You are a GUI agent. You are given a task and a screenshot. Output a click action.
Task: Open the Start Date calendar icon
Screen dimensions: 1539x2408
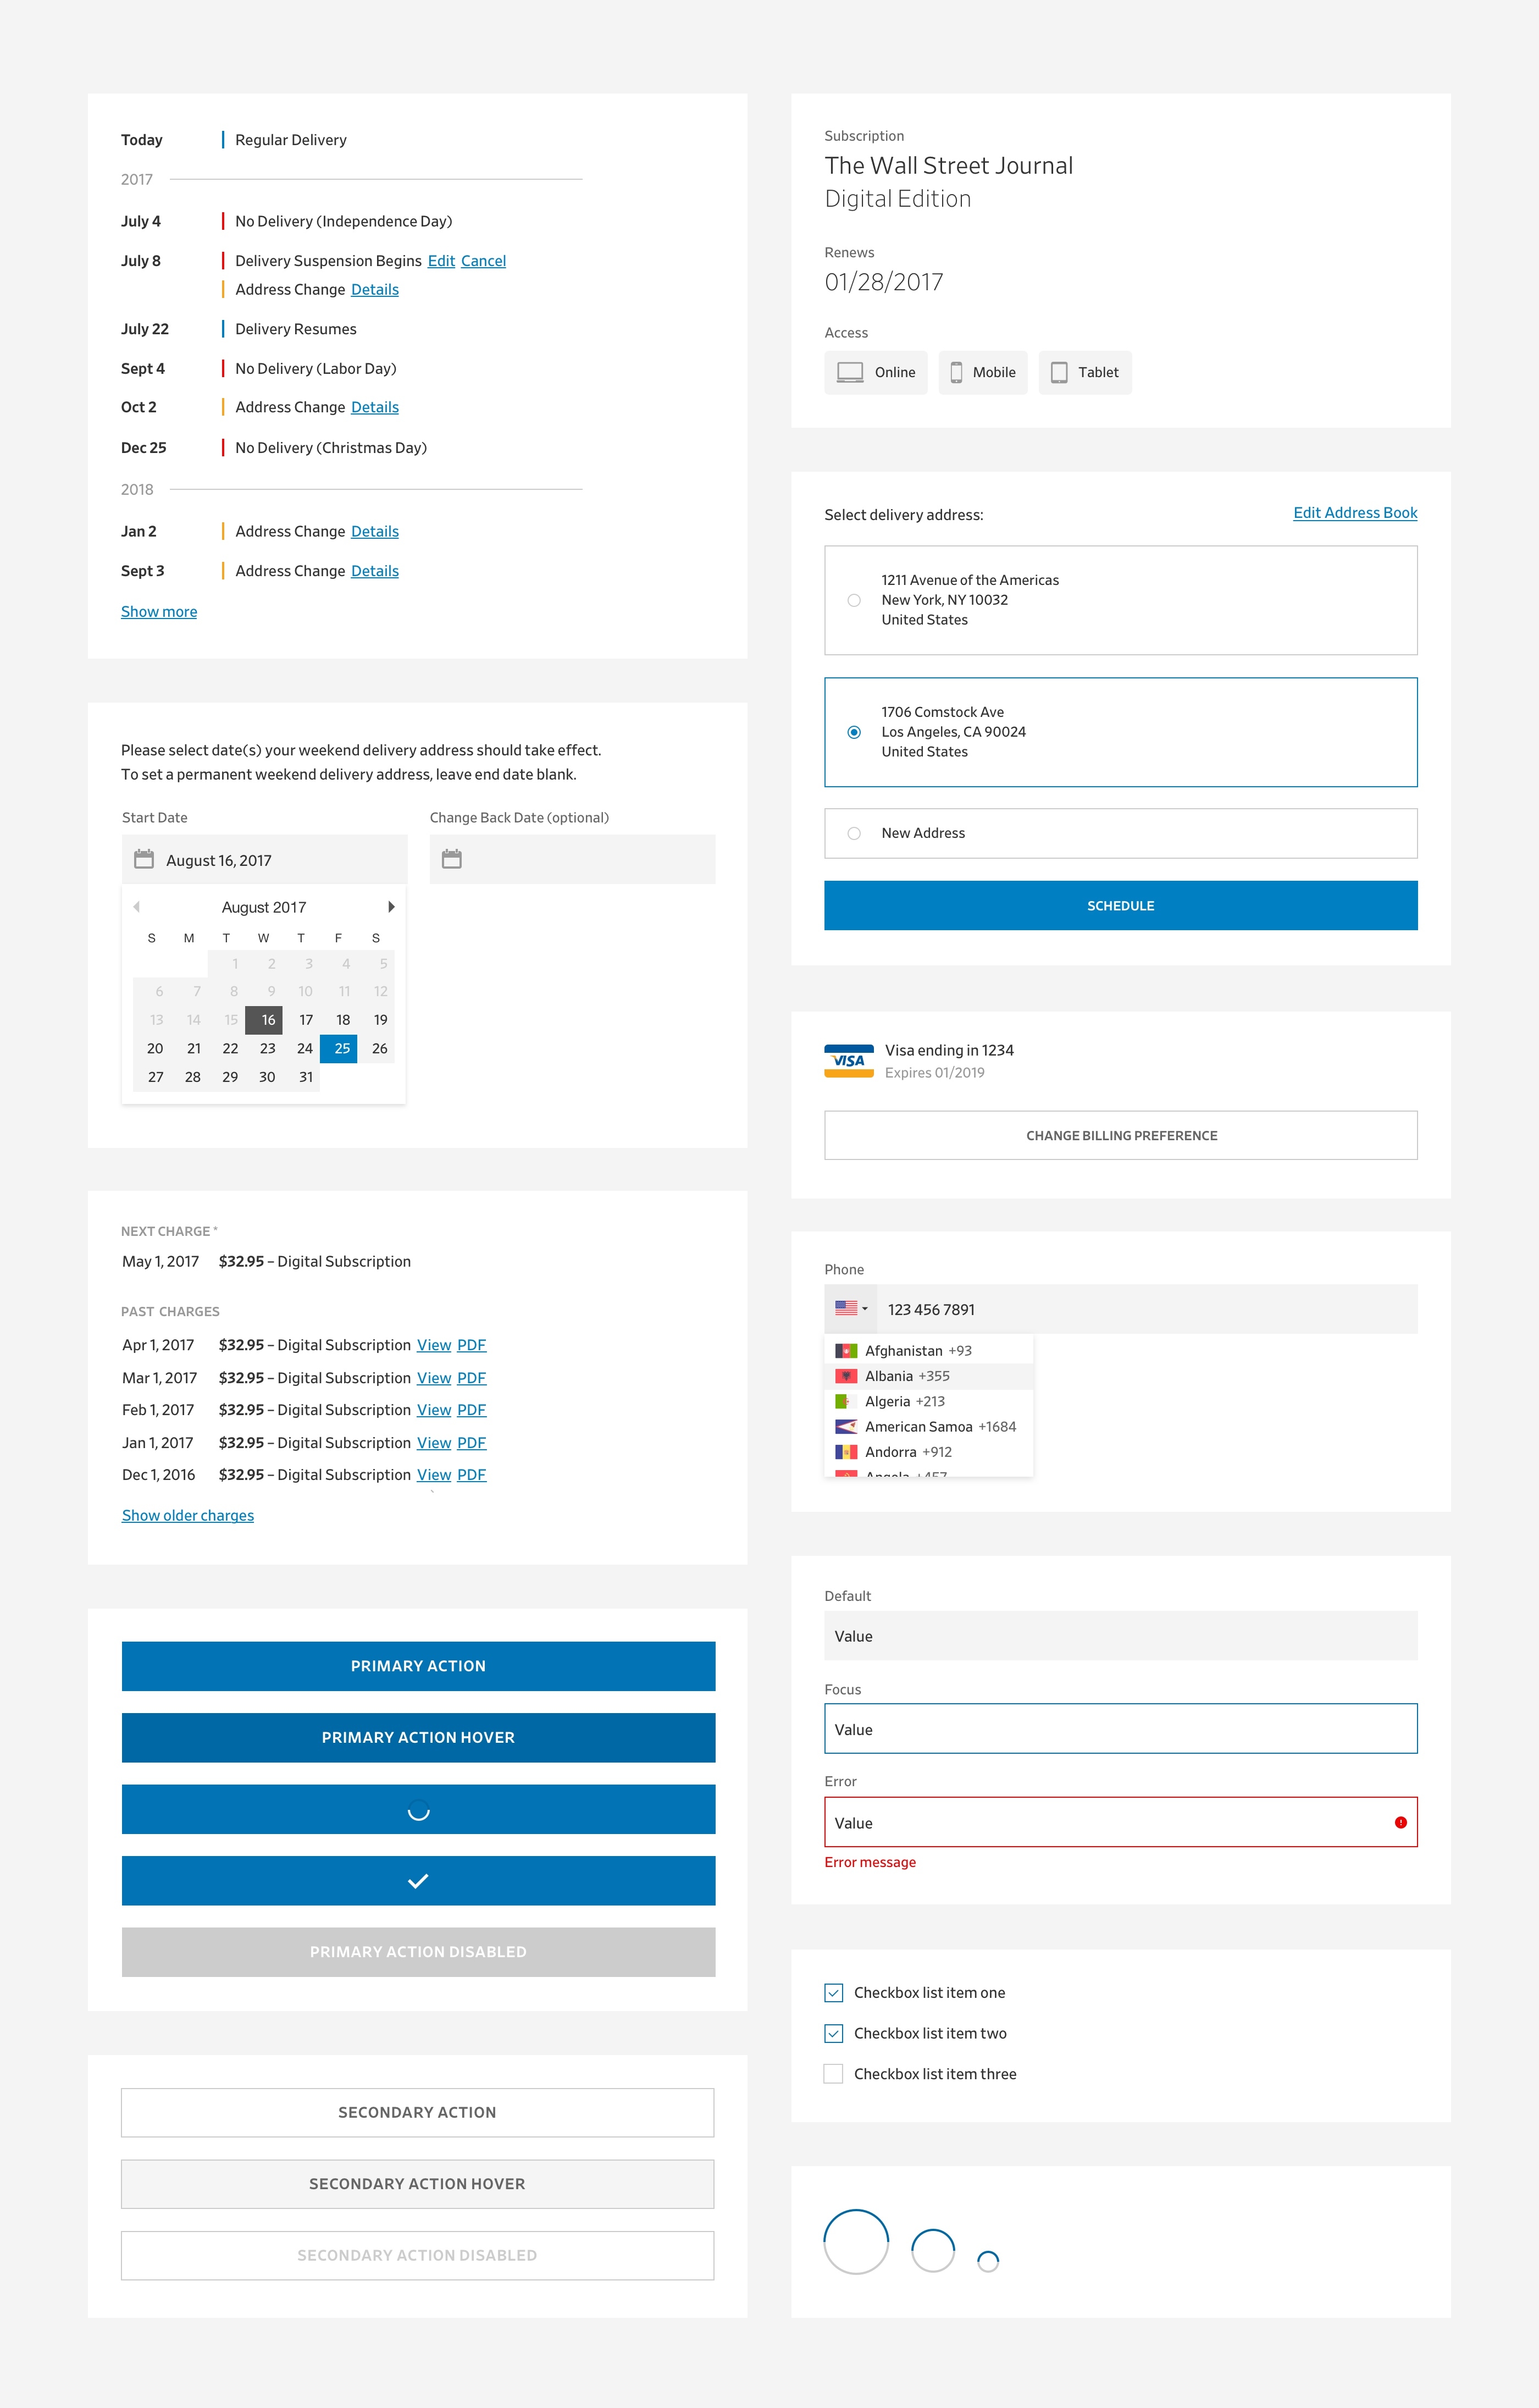(144, 859)
